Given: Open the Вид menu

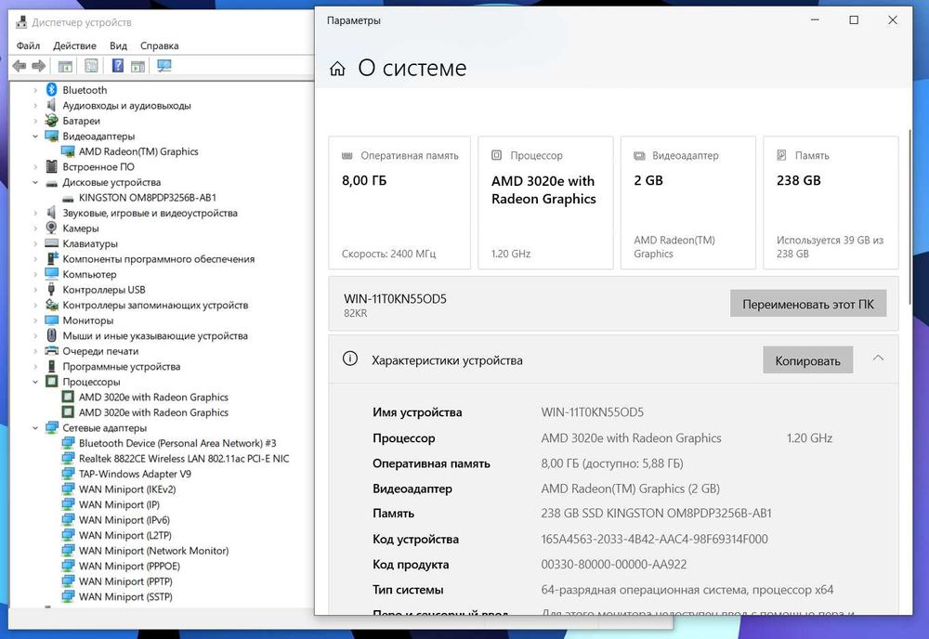Looking at the screenshot, I should [118, 46].
